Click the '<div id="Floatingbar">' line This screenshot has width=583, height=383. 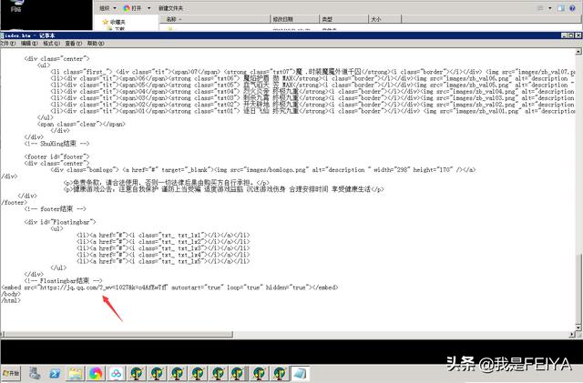[60, 222]
